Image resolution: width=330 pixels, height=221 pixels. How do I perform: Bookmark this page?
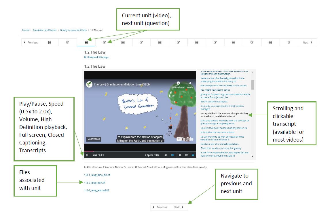pyautogui.click(x=98, y=57)
